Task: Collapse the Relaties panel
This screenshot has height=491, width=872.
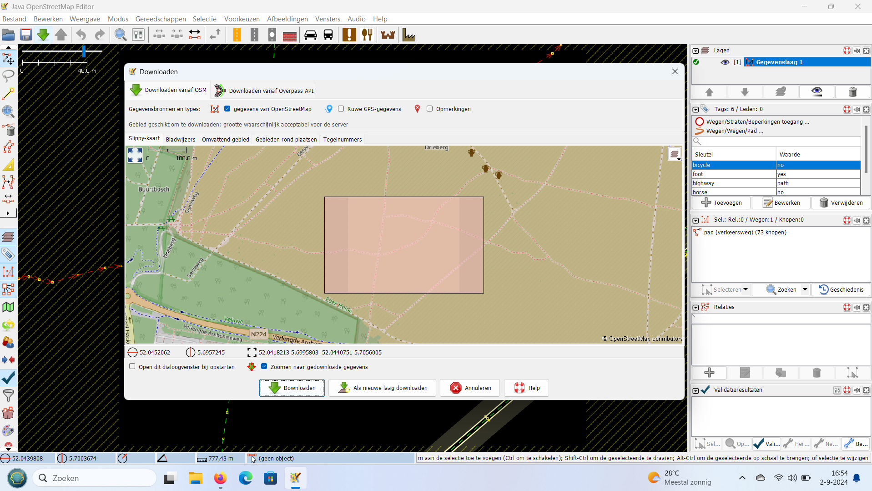Action: pyautogui.click(x=696, y=307)
